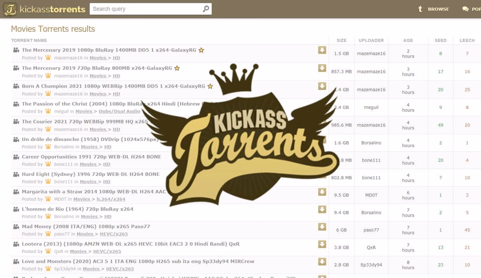Click camera icon beside Career Opportunities 1991
The height and width of the screenshot is (278, 481).
(16, 157)
